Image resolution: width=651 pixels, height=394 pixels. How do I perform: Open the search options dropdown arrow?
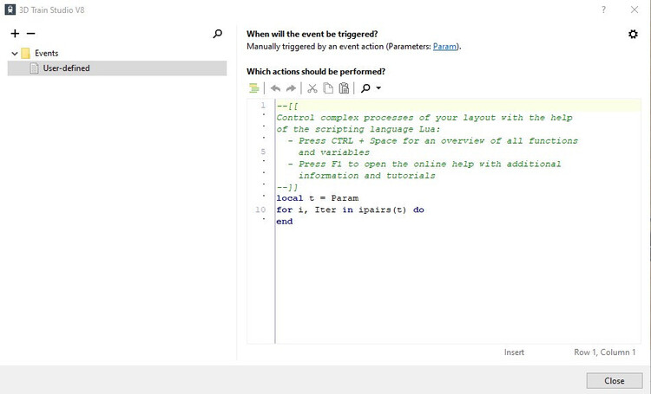pyautogui.click(x=378, y=88)
